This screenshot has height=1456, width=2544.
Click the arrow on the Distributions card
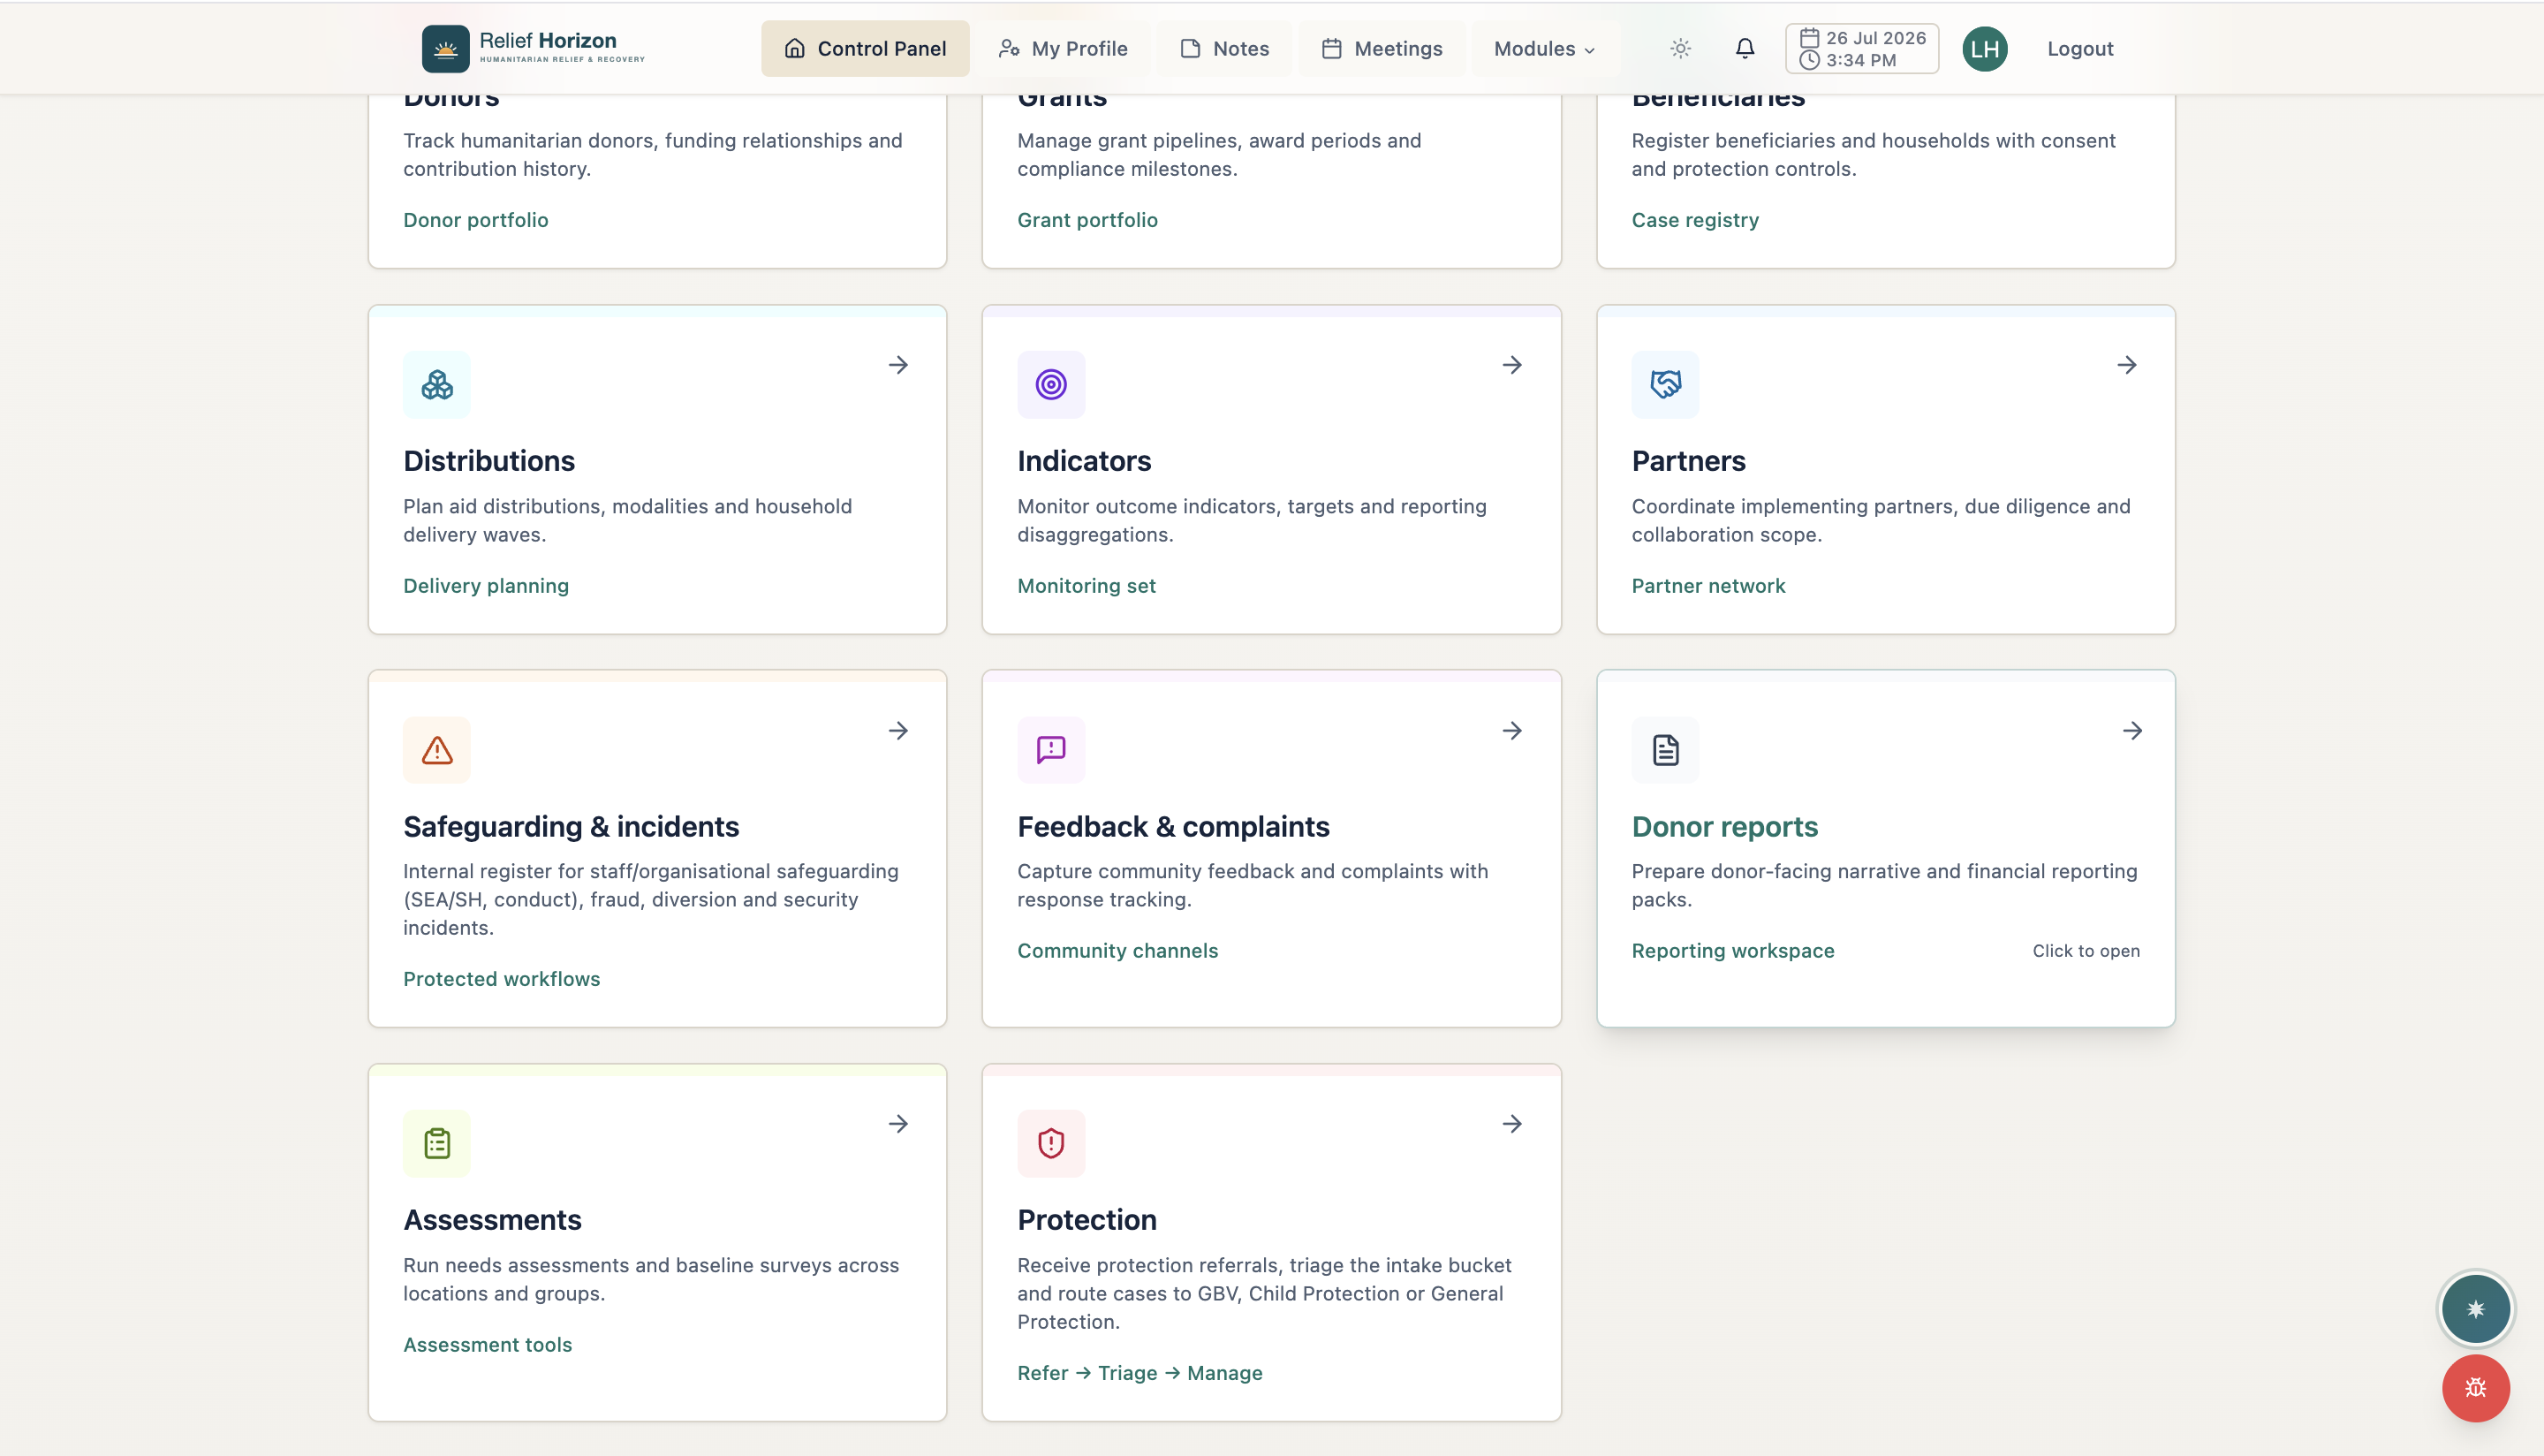[x=898, y=365]
